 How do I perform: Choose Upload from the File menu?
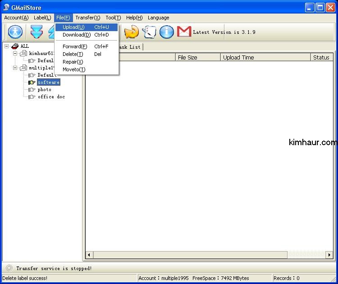73,27
